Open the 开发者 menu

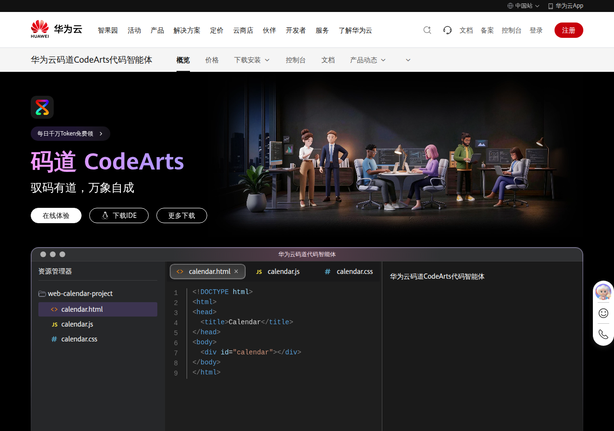tap(296, 30)
